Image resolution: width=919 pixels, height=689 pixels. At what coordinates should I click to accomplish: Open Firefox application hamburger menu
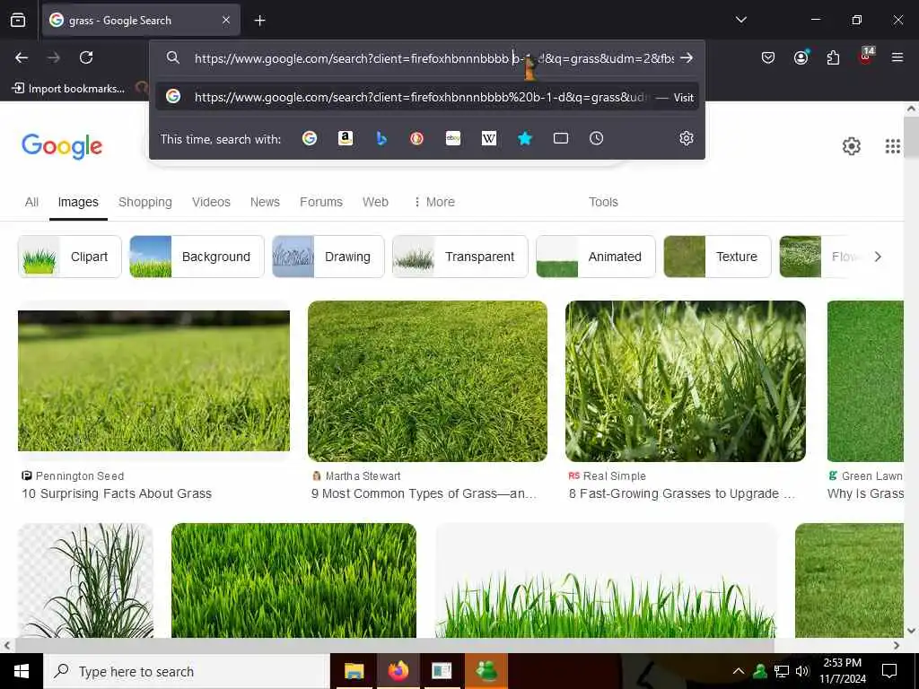pos(897,57)
